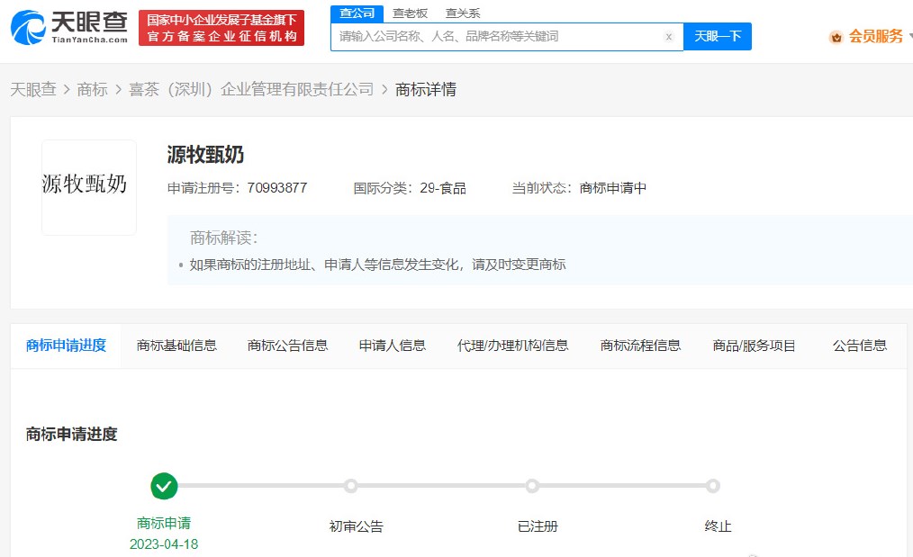Select the 商标基础信息 tab

[176, 346]
